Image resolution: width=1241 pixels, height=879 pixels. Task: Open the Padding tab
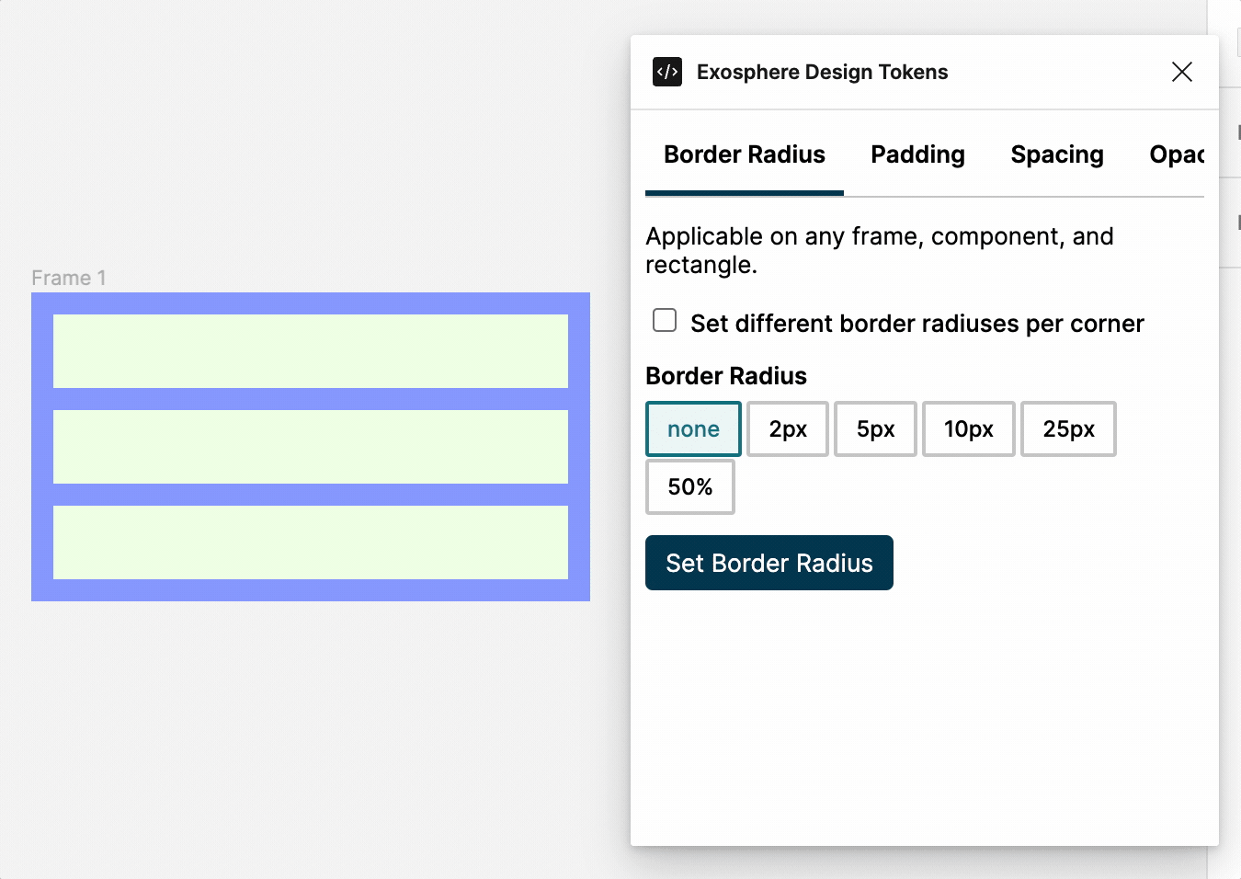(x=917, y=154)
